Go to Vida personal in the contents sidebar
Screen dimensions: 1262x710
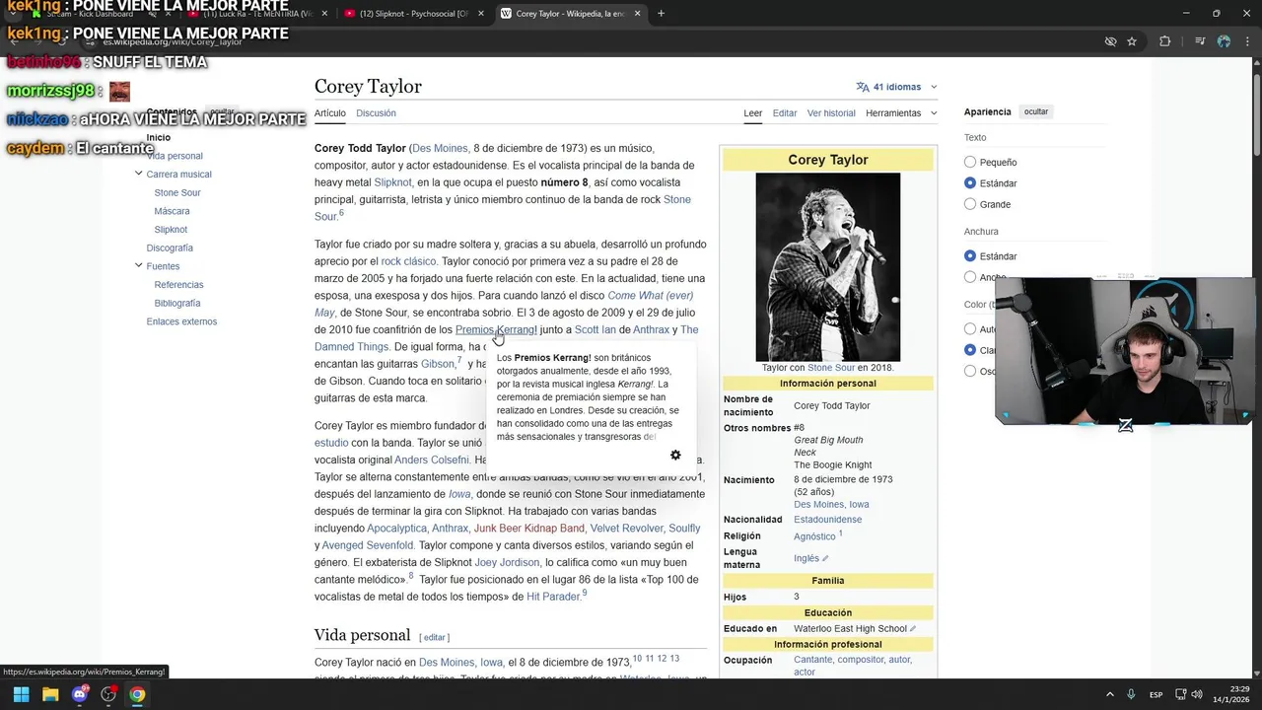175,156
